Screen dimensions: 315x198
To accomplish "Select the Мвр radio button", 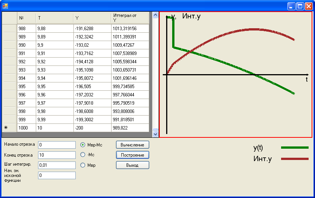I will (83, 165).
